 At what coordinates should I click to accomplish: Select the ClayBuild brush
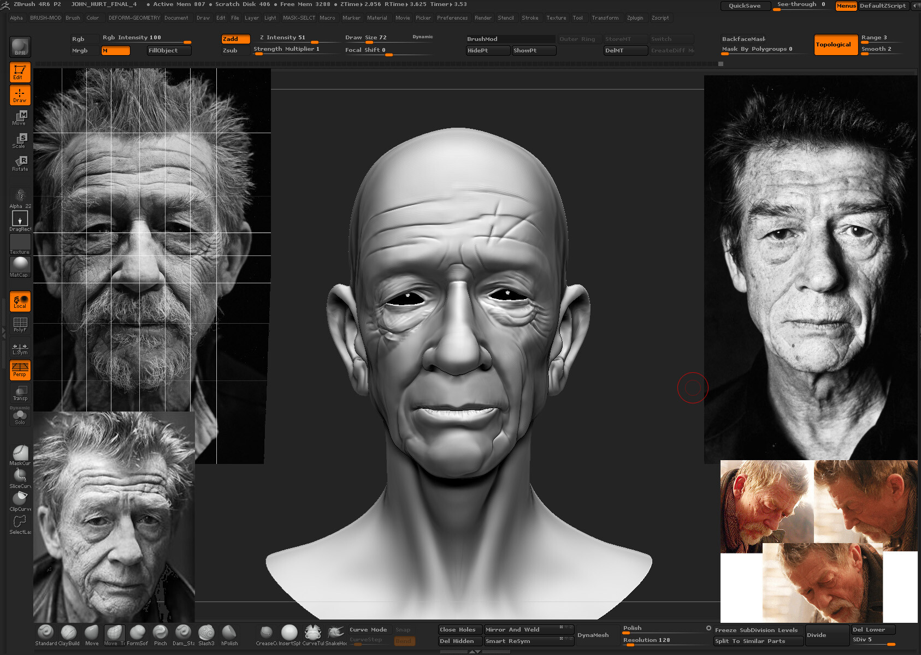(68, 633)
